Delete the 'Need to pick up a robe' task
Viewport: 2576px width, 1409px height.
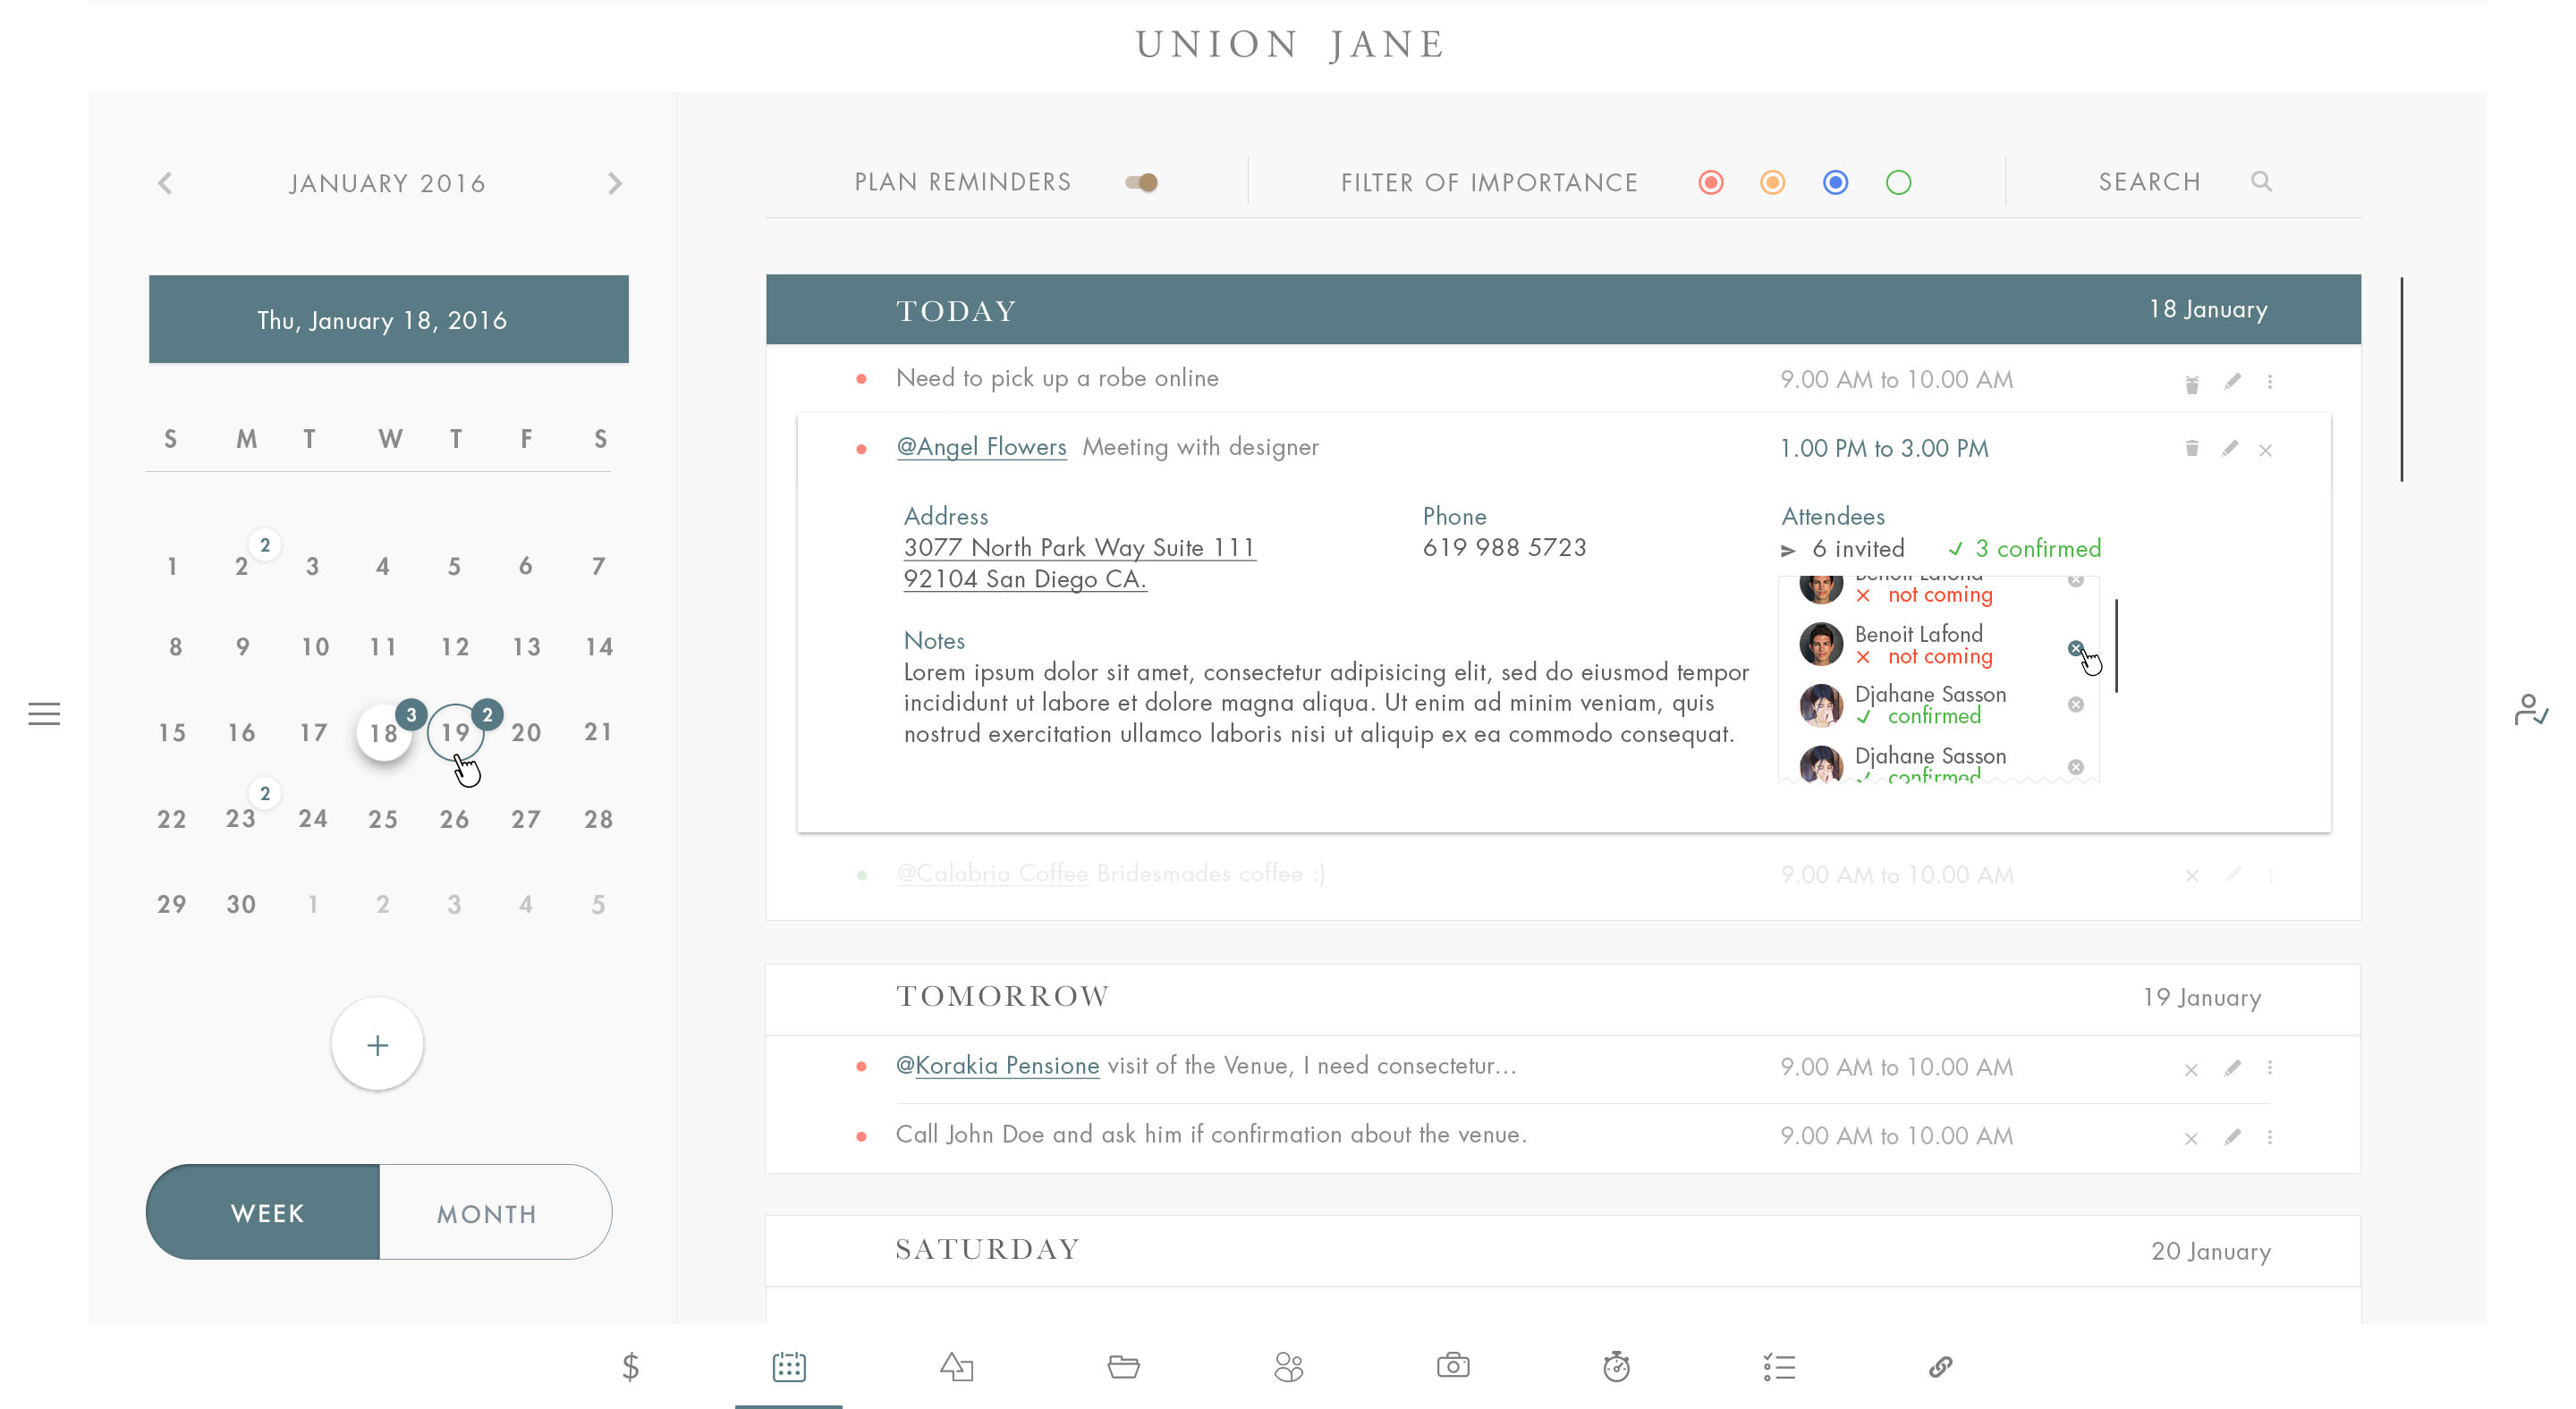(2191, 383)
